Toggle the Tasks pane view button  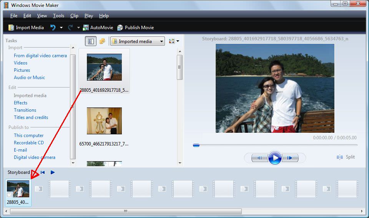pyautogui.click(x=91, y=41)
